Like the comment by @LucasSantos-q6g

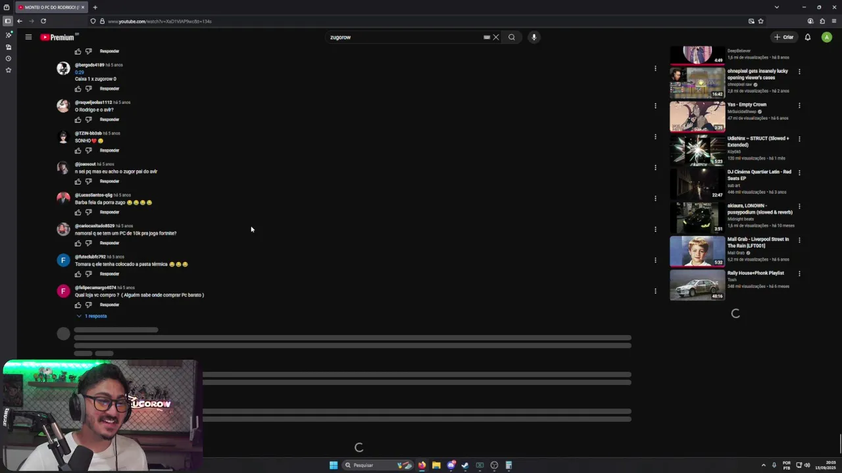[78, 212]
